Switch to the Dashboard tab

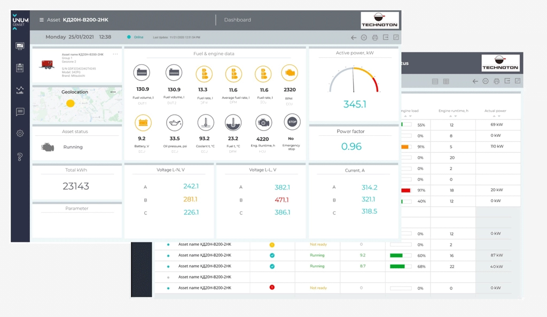point(237,20)
